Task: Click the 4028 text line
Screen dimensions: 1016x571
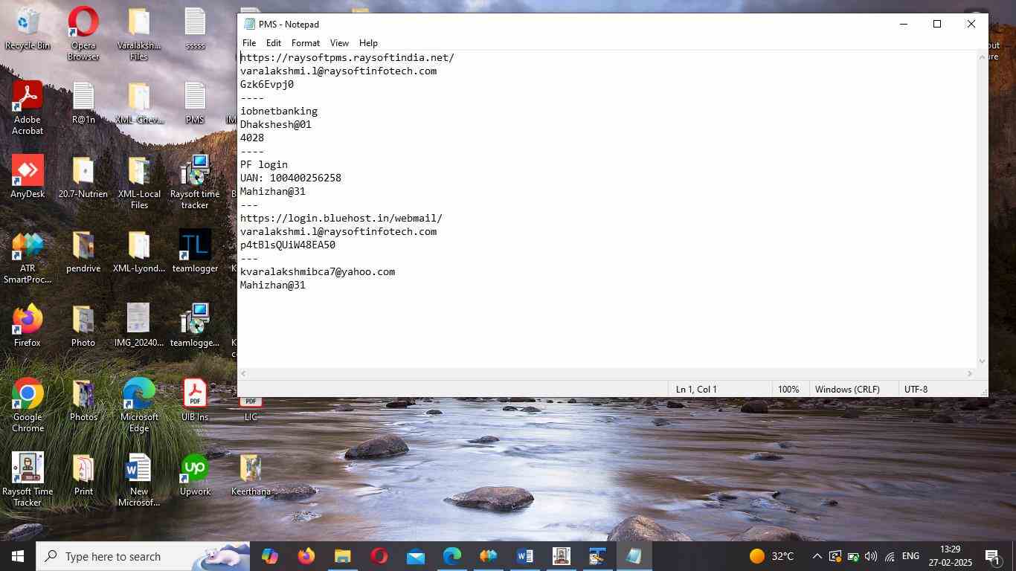Action: click(252, 138)
